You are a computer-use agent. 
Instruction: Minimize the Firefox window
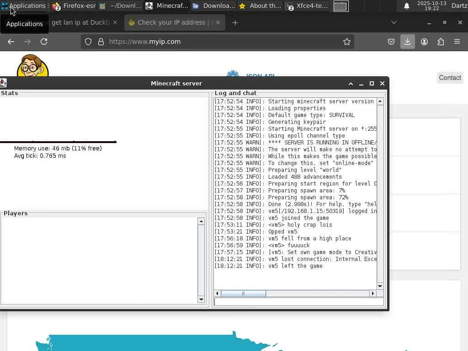(x=429, y=23)
